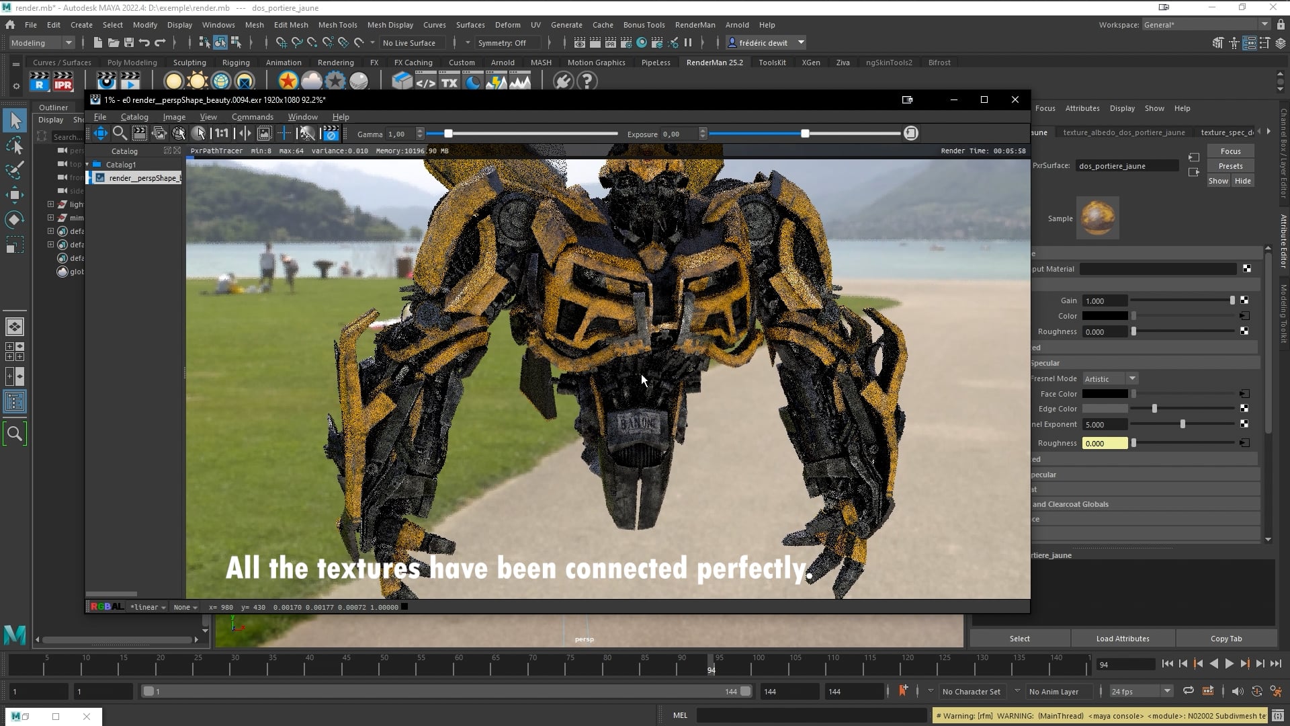Toggle playback looping icon
Screen dimensions: 1290x726
click(1188, 691)
